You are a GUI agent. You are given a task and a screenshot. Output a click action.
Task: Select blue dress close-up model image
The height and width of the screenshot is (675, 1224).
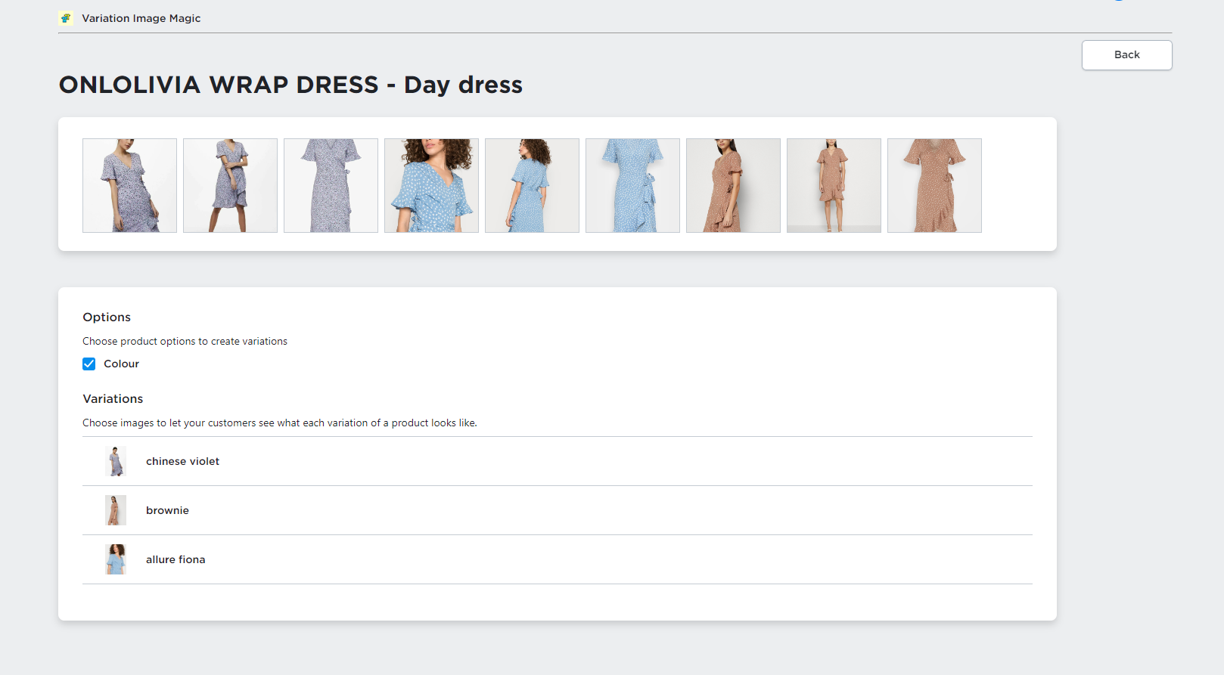pyautogui.click(x=431, y=185)
